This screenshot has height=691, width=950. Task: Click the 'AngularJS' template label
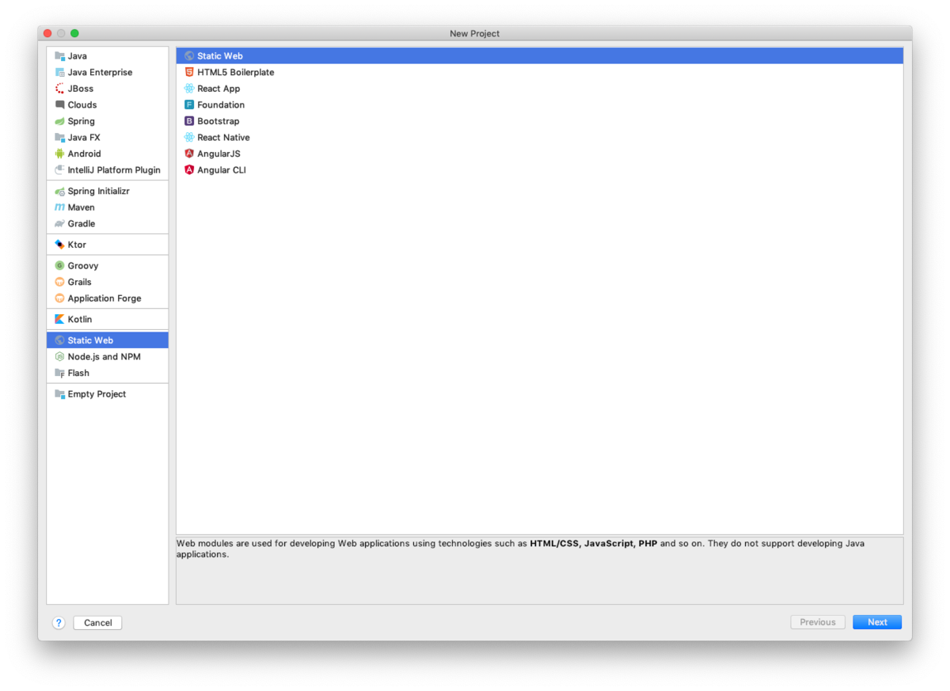218,154
